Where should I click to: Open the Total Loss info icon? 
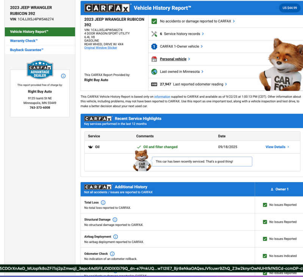tap(103, 202)
